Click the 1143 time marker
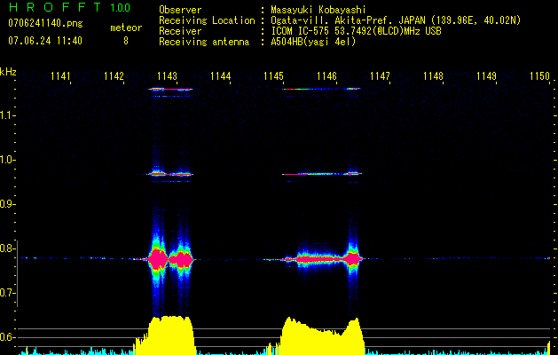This screenshot has height=355, width=558. coord(167,77)
